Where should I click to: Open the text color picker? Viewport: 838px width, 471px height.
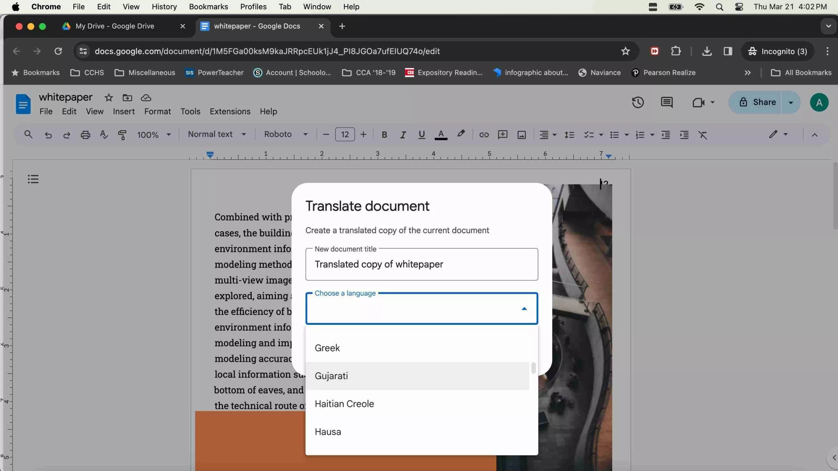[x=441, y=134]
